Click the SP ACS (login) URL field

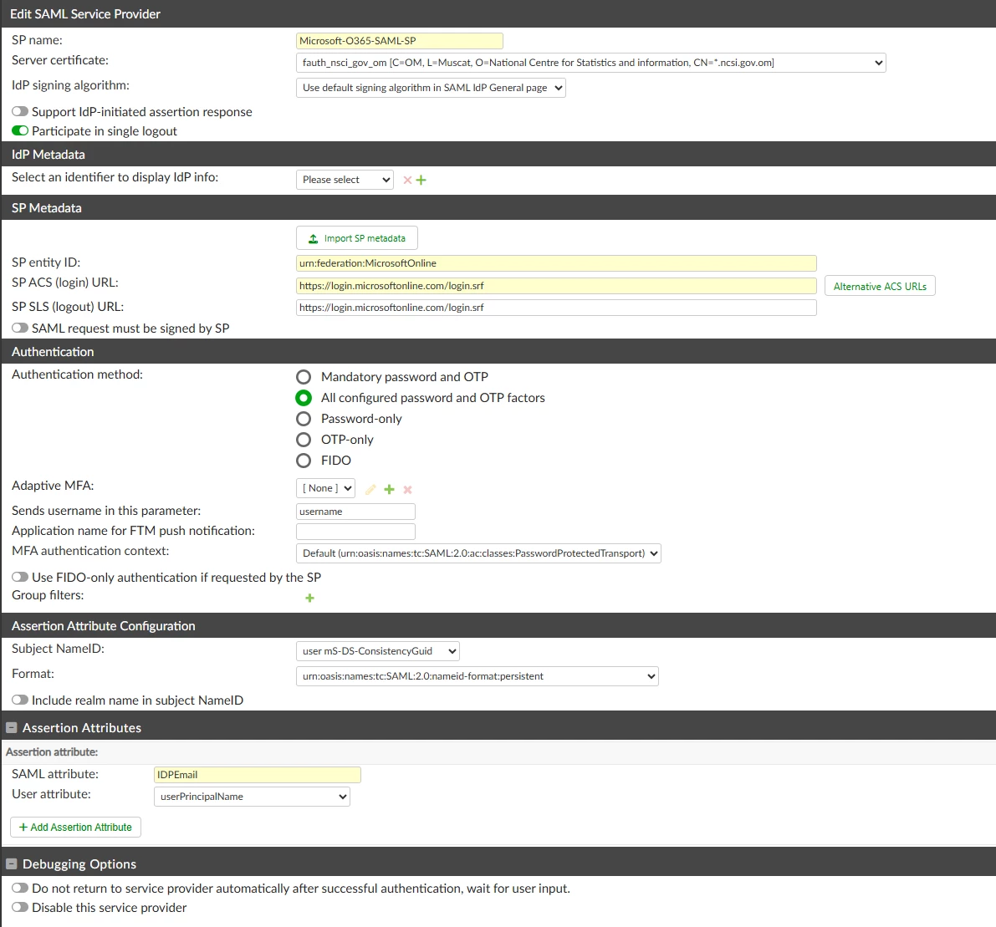[x=556, y=286]
